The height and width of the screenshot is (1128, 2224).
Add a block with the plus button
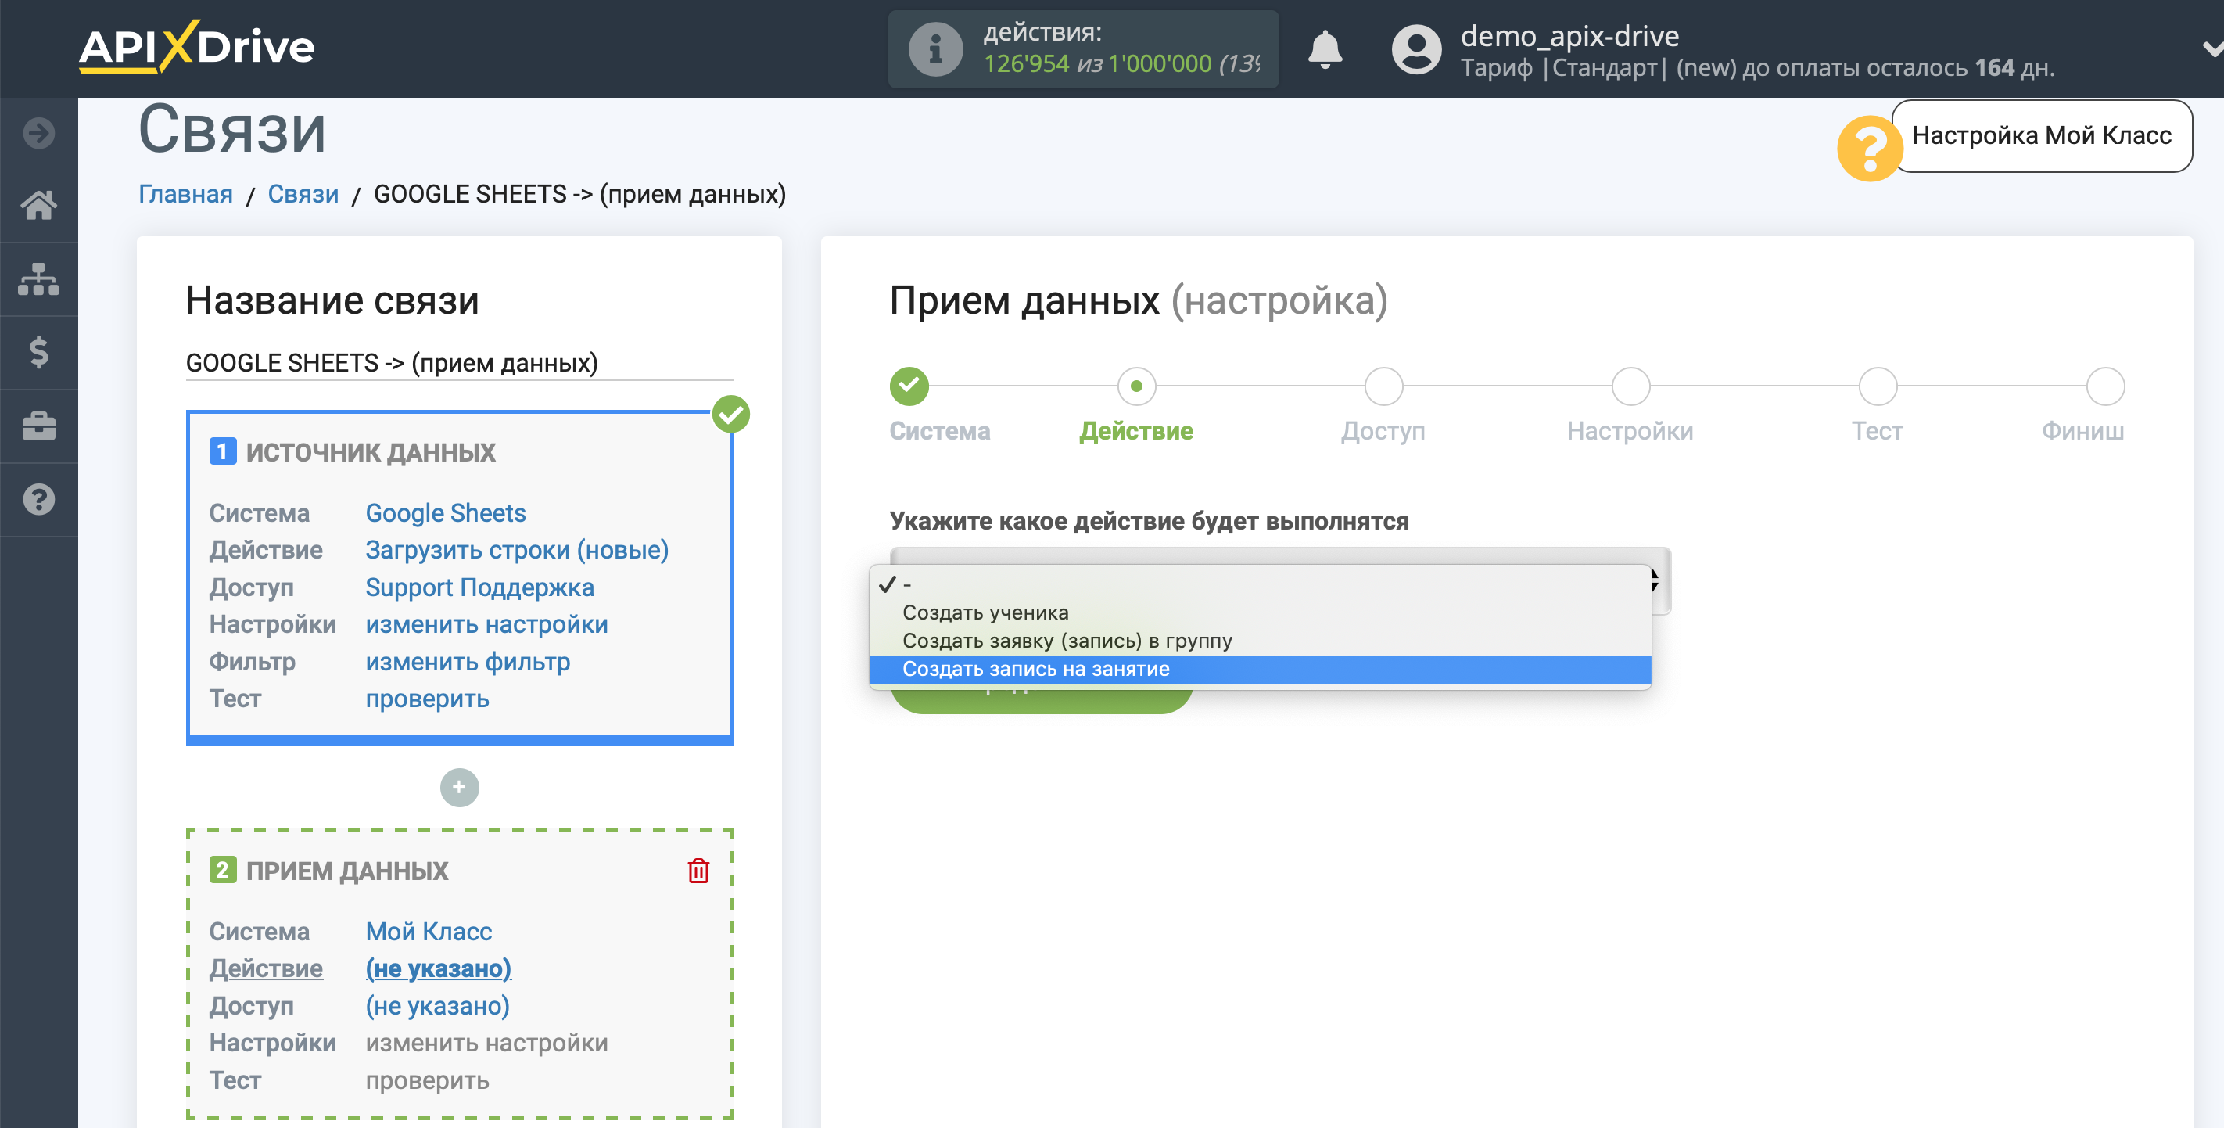coord(459,787)
